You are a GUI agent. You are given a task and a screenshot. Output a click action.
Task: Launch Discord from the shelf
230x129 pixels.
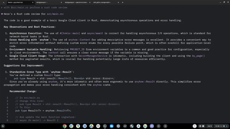pyautogui.click(x=152, y=126)
